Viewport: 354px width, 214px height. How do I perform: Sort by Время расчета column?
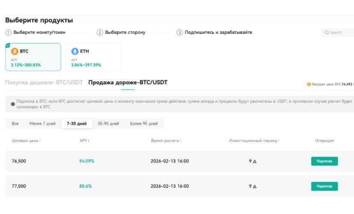point(166,141)
